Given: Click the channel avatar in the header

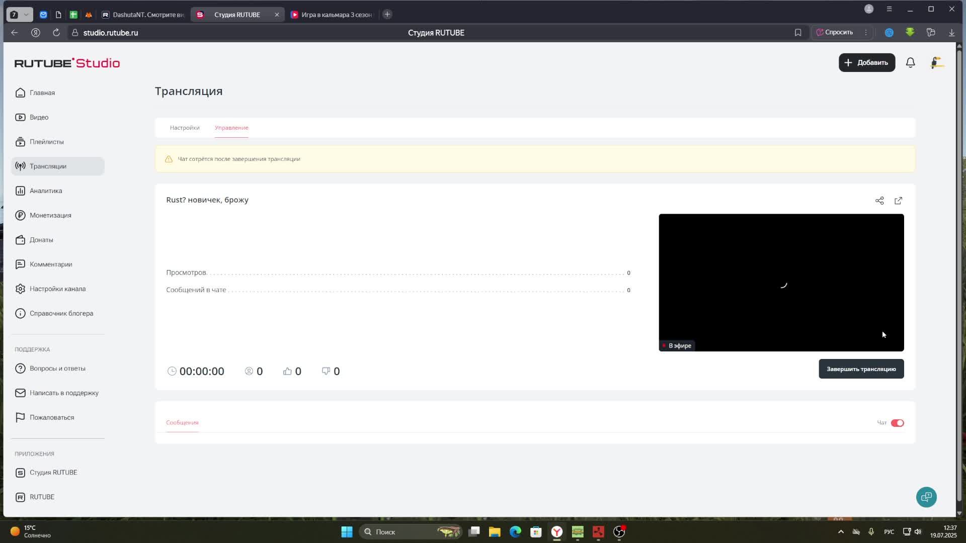Looking at the screenshot, I should [936, 63].
